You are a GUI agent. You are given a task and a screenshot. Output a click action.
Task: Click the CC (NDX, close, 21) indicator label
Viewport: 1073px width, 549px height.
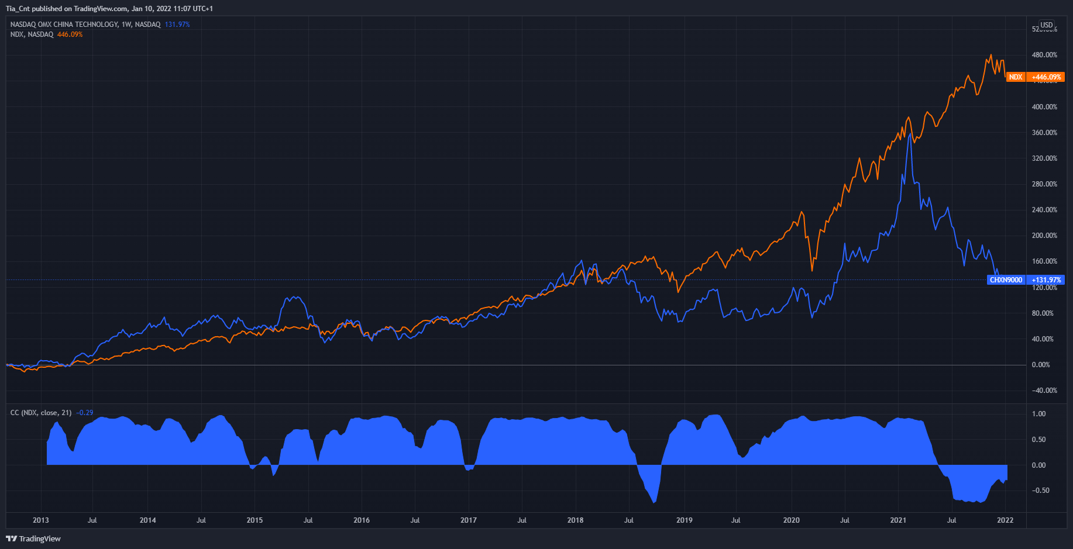41,413
